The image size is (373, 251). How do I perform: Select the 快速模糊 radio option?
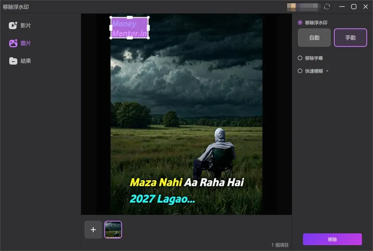click(x=300, y=71)
